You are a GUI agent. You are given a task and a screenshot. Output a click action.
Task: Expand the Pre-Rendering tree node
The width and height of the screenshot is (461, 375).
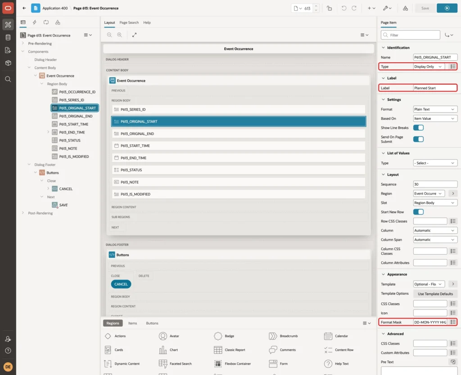23,43
